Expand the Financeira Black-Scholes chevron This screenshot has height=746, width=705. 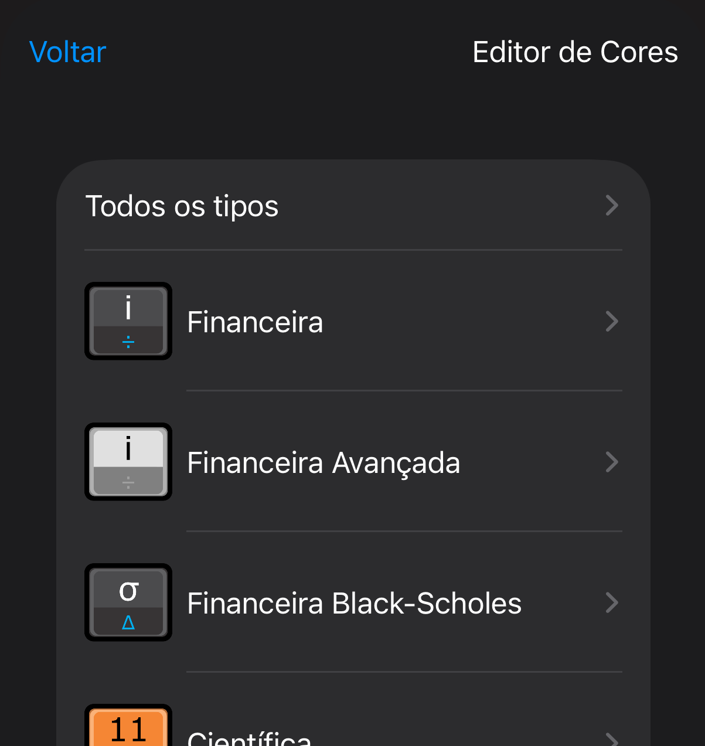click(612, 602)
